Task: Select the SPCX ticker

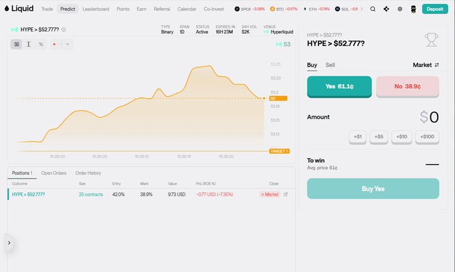Action: click(250, 9)
